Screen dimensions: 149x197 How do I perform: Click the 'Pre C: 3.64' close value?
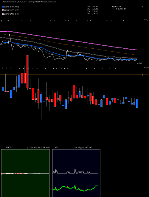point(93,14)
